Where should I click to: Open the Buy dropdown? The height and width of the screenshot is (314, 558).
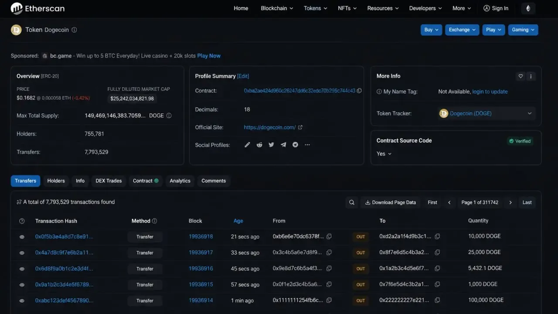point(432,30)
